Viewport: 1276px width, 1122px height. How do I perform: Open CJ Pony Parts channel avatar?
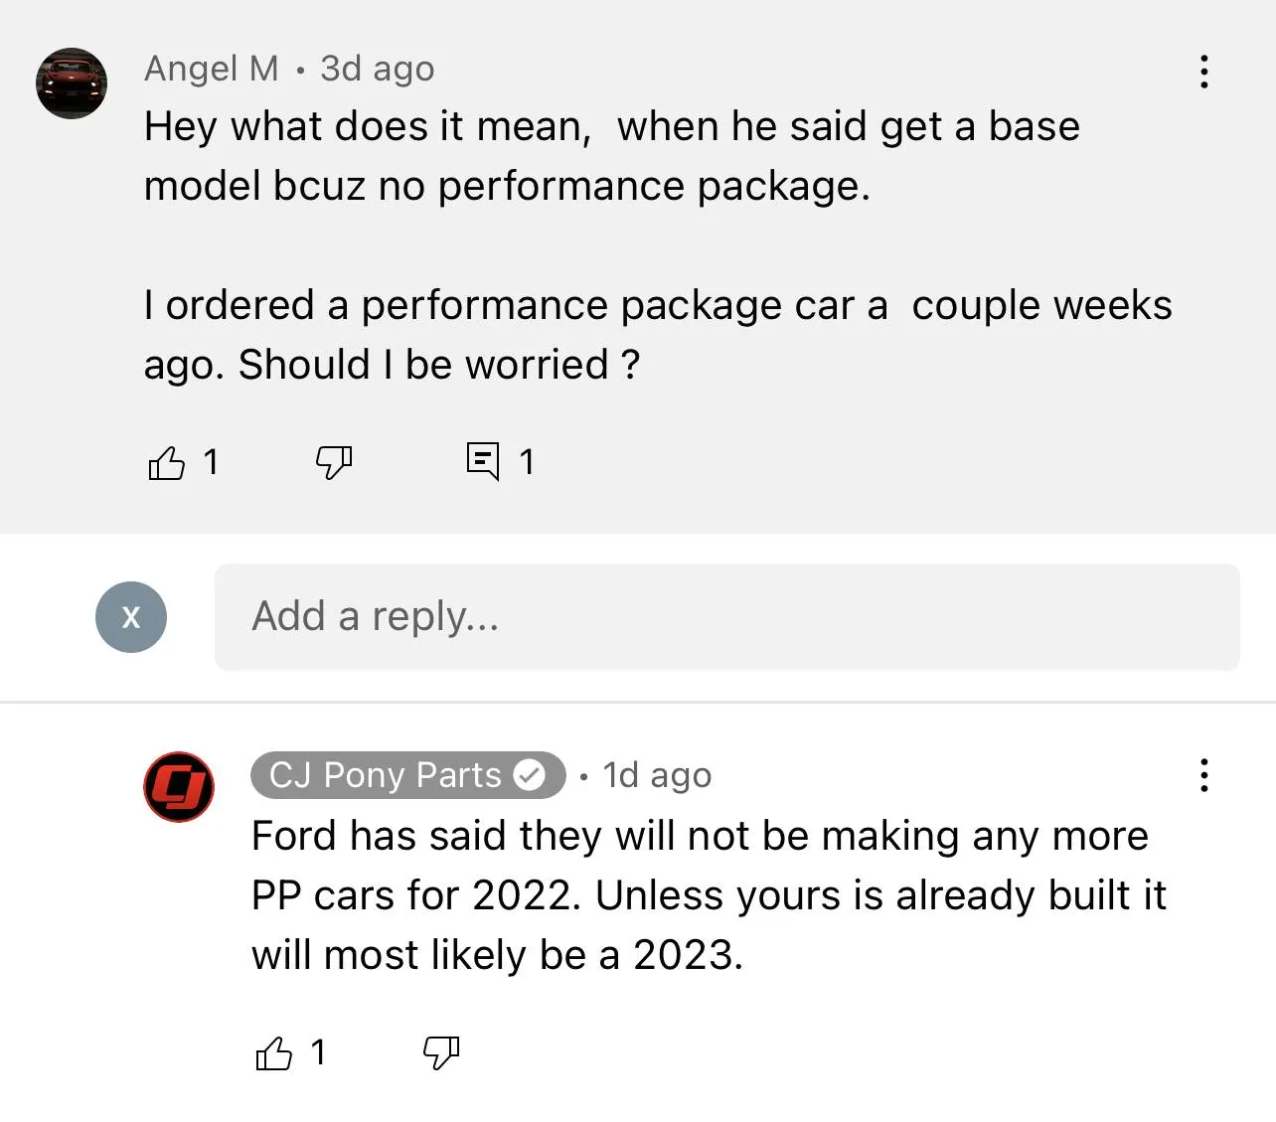pyautogui.click(x=179, y=787)
